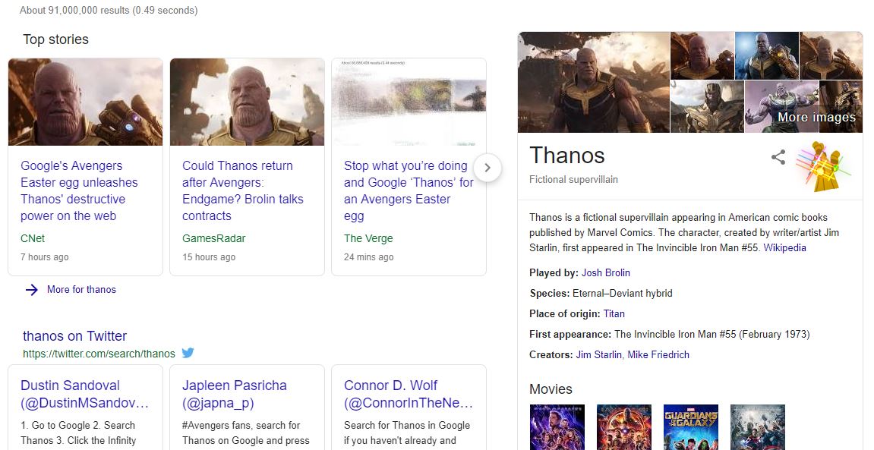
Task: Open Could Thanos return GamesRadar article
Action: [243, 190]
